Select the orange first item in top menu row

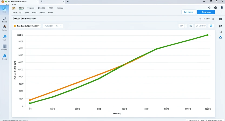click(x=14, y=8)
